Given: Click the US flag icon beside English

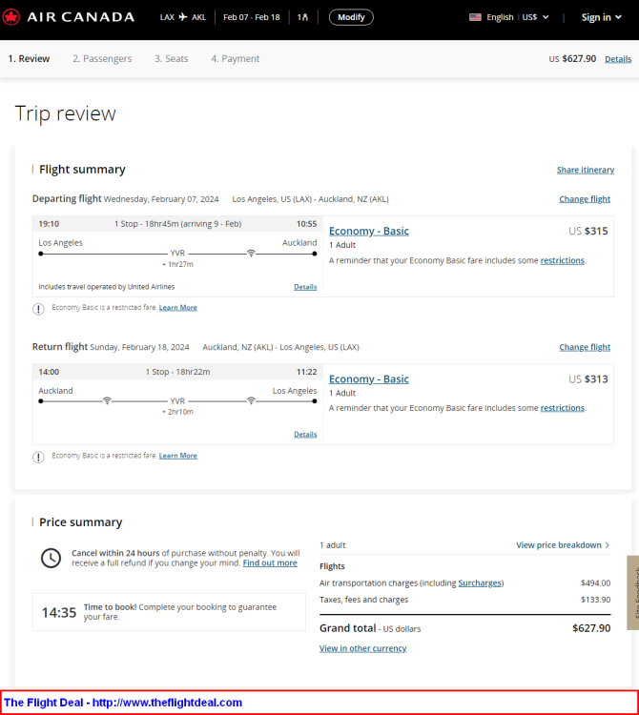Looking at the screenshot, I should pos(475,17).
